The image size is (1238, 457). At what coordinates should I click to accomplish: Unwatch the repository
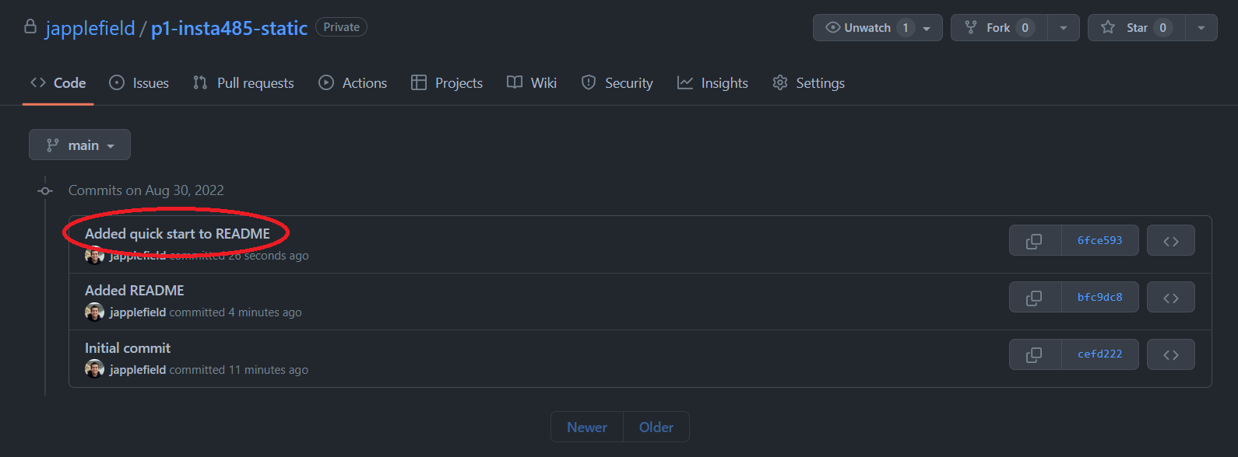866,28
